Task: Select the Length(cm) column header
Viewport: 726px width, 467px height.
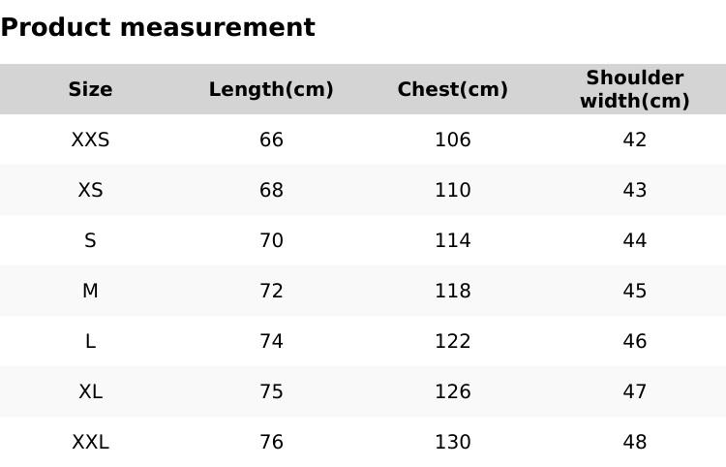Action: (x=271, y=89)
